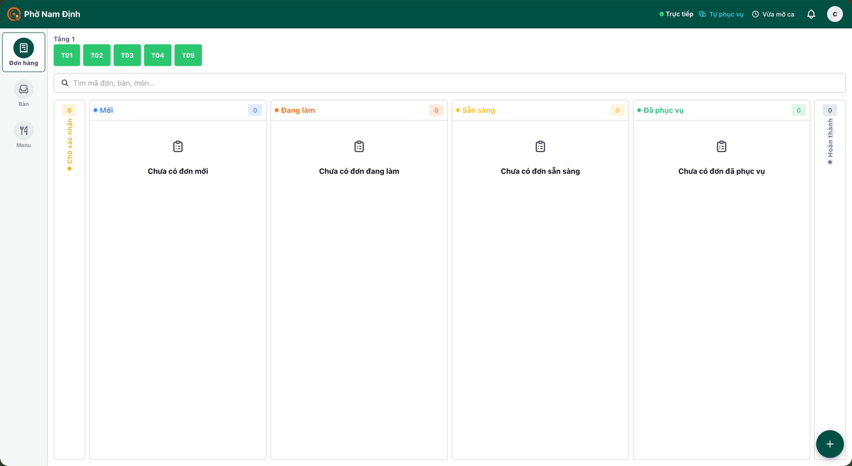852x466 pixels.
Task: Click the Sẵn sàng count badge
Action: [617, 110]
